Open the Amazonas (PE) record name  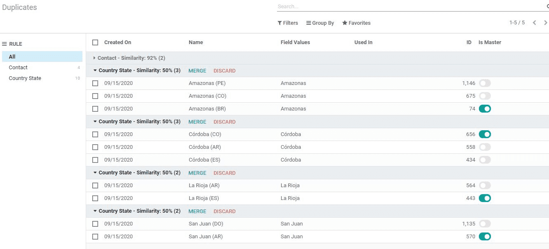pyautogui.click(x=207, y=83)
